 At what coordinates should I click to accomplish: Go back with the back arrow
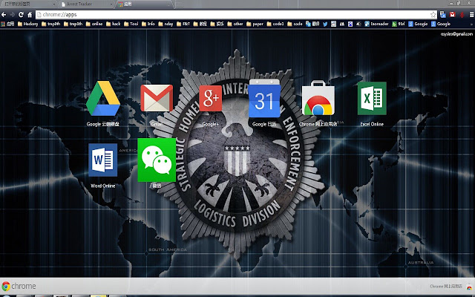point(4,15)
